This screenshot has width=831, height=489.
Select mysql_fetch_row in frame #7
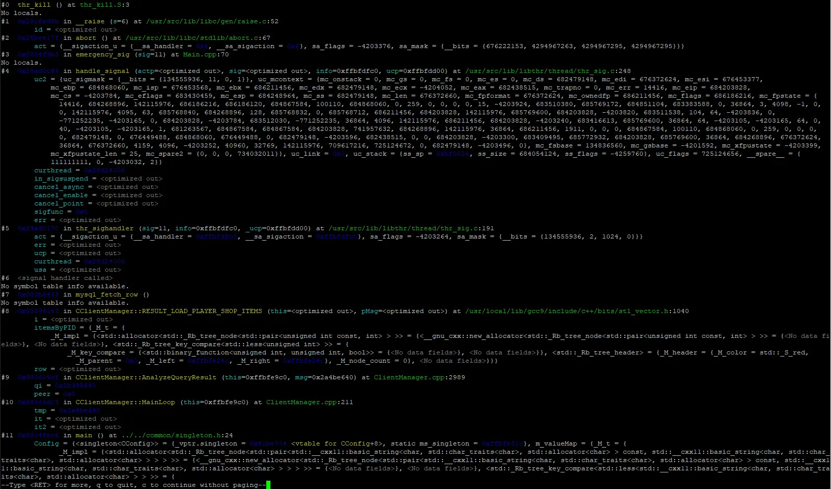[106, 294]
